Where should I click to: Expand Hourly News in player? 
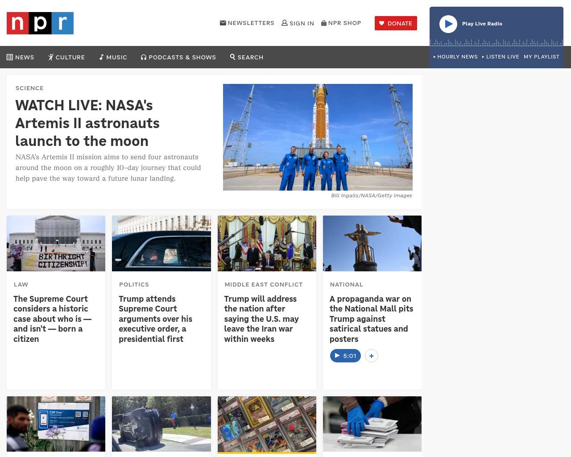[455, 57]
